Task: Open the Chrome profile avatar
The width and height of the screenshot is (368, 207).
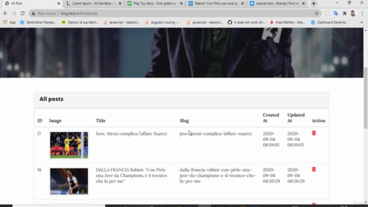Action: pos(353,13)
